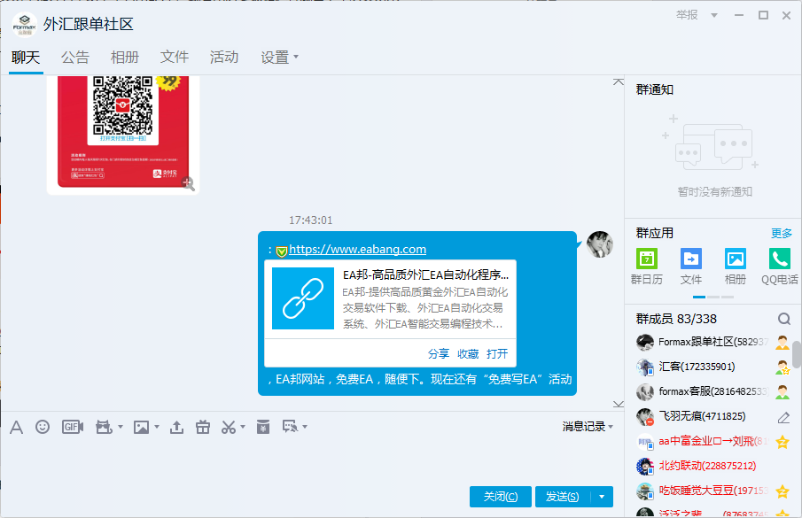The image size is (802, 518).
Task: Click the chat scroll down arrow
Action: coord(619,404)
